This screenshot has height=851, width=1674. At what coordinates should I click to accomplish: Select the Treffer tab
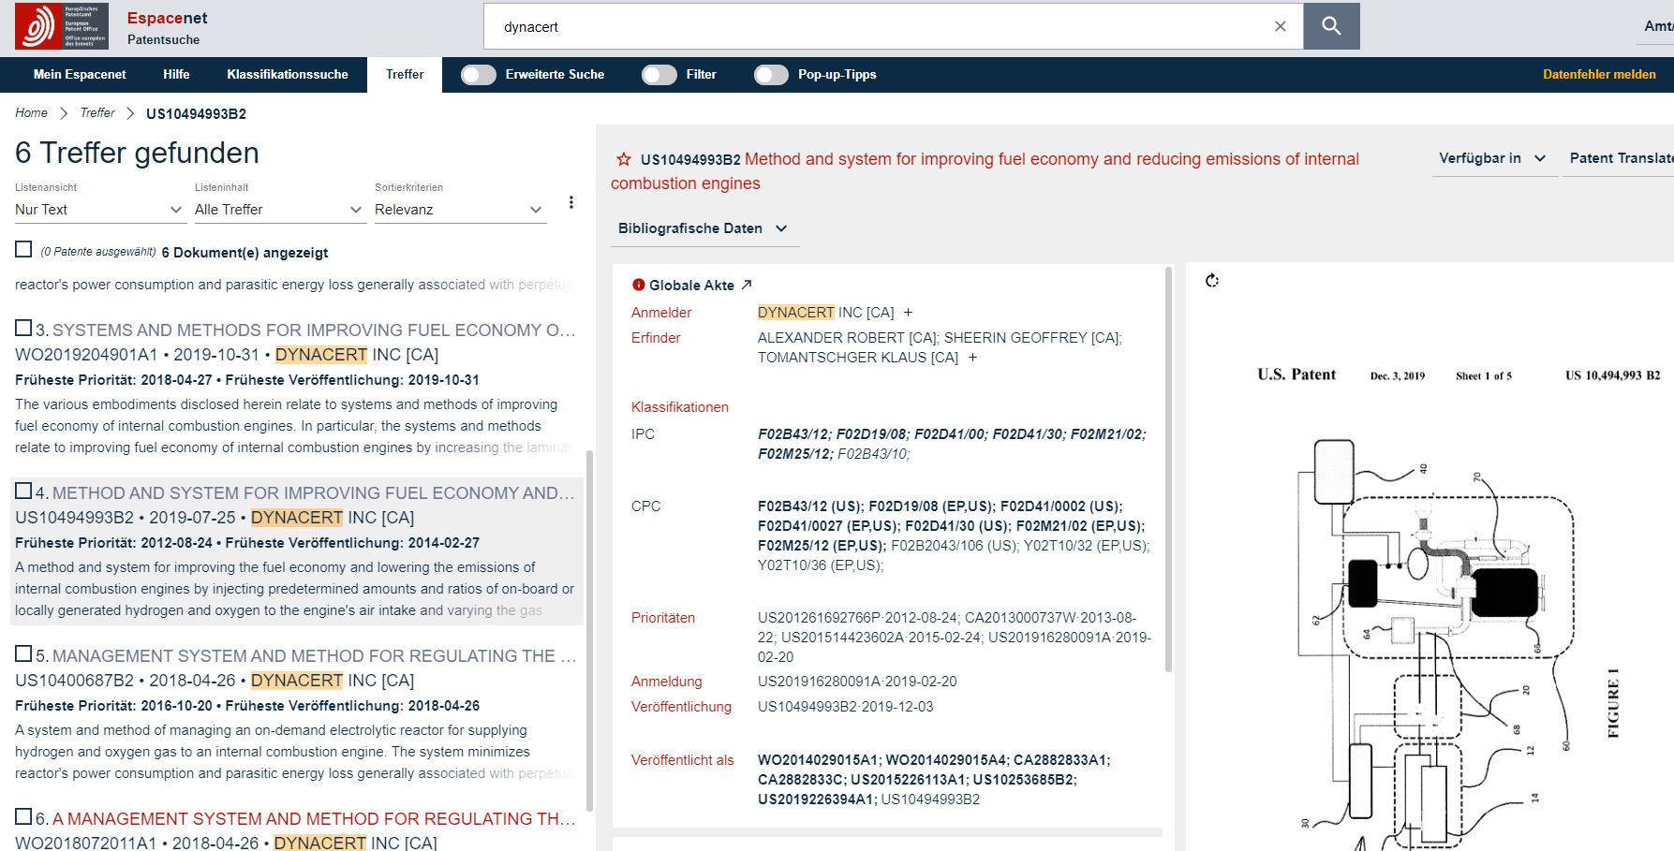coord(405,75)
